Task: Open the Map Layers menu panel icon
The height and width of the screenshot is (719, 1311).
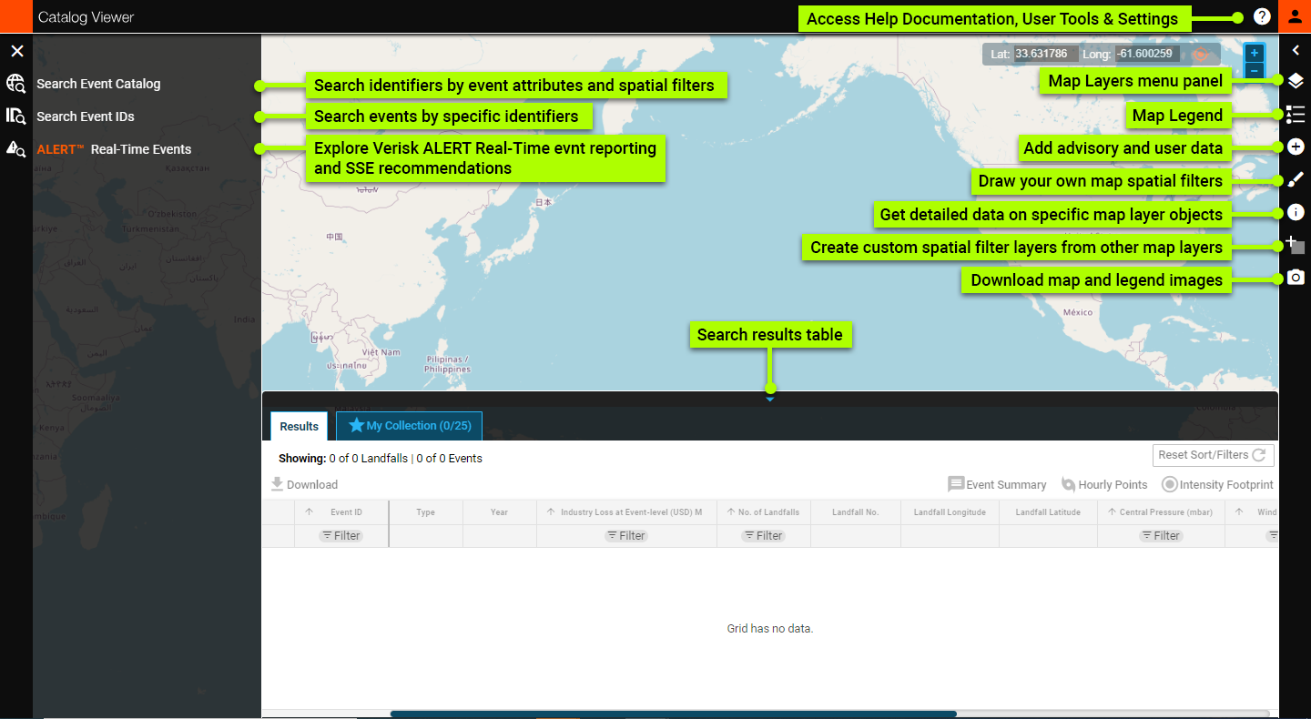Action: pyautogui.click(x=1296, y=81)
